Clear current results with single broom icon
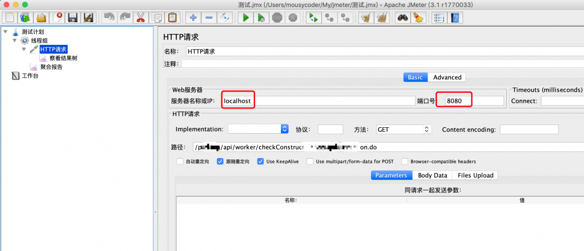 [x=366, y=18]
